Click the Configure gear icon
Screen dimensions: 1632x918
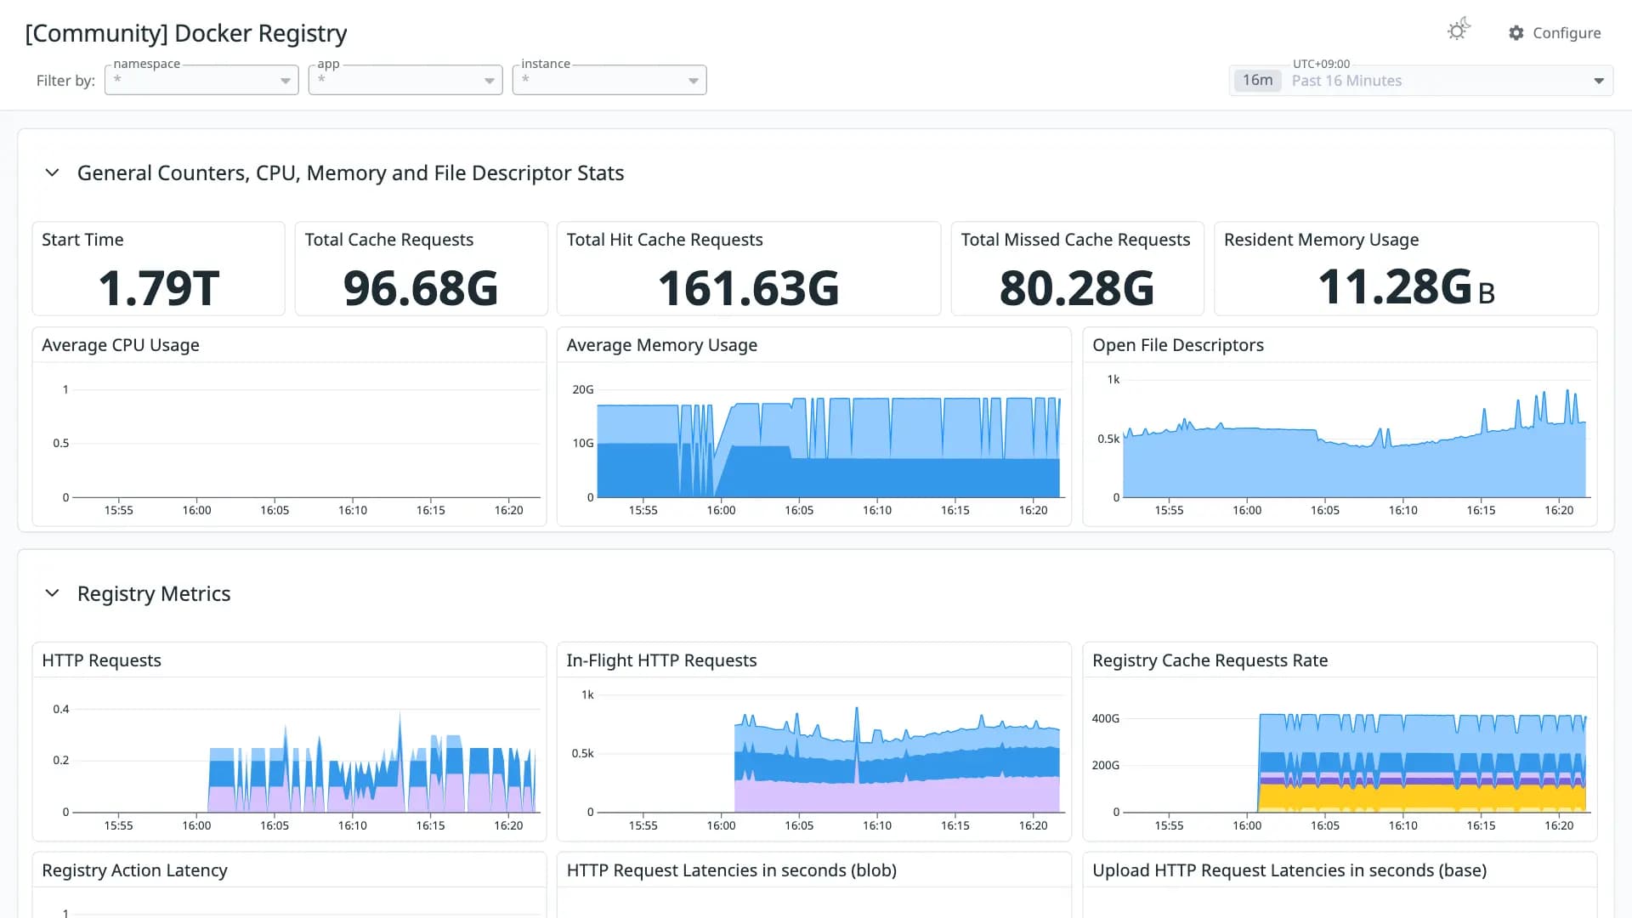tap(1516, 32)
